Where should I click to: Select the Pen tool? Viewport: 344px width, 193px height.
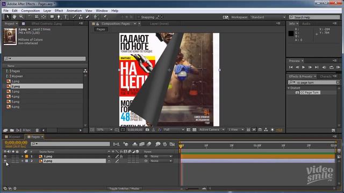pos(59,17)
